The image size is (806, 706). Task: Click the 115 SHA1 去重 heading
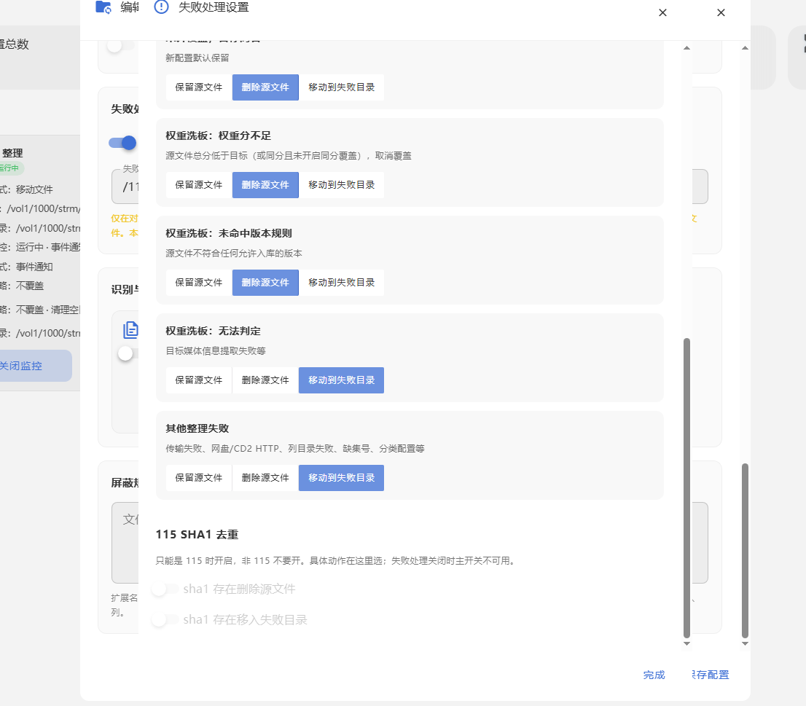(x=197, y=534)
